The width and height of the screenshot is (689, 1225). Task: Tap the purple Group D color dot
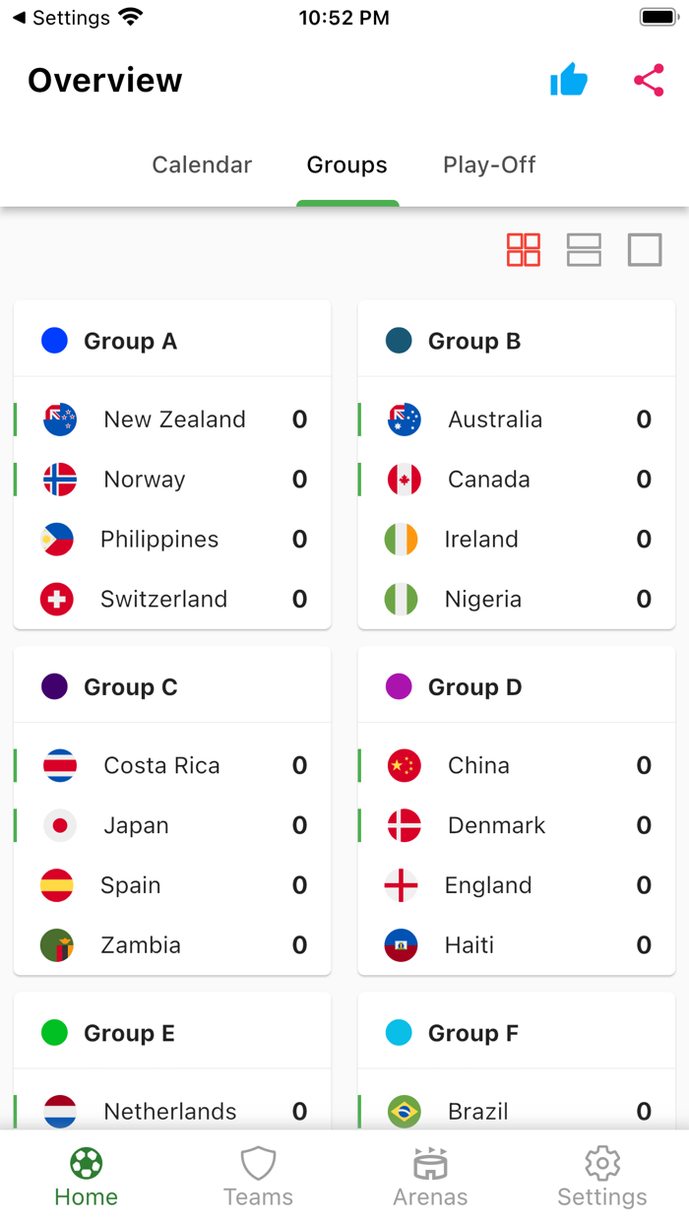click(x=399, y=686)
